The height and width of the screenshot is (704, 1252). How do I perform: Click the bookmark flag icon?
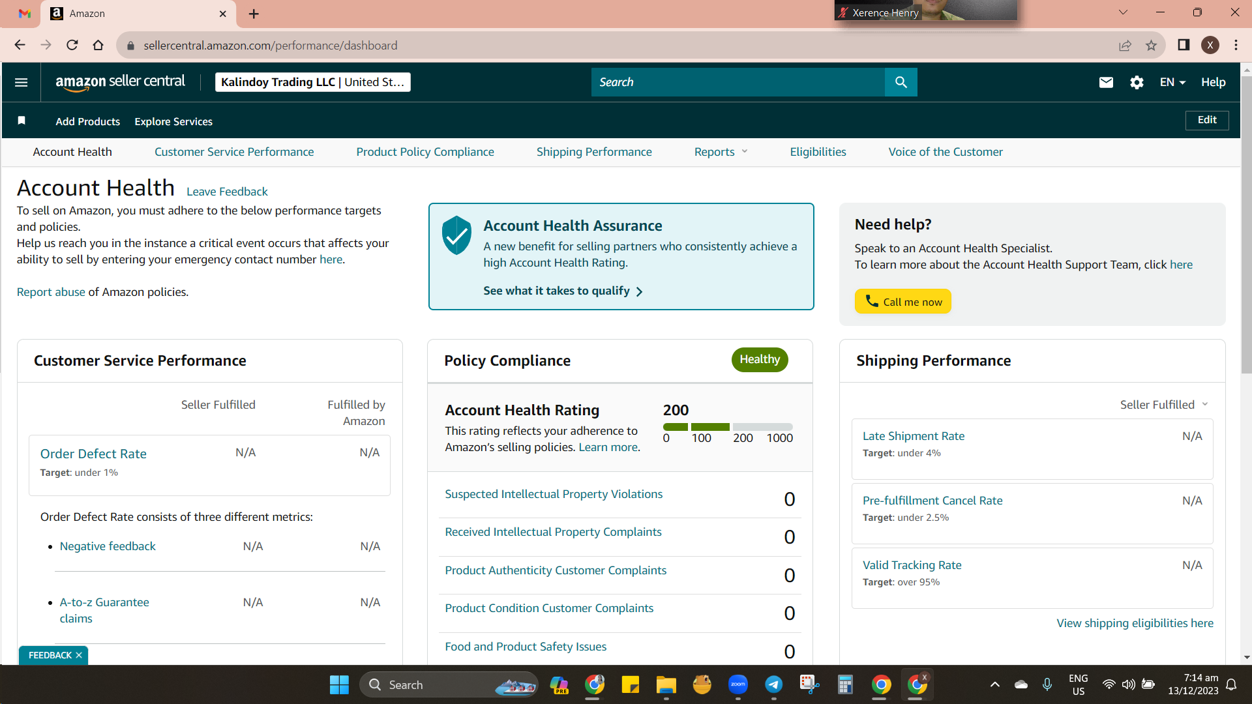[x=22, y=121]
